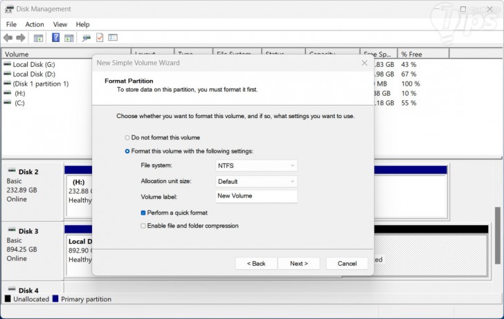Click the Disk 4 disk icon
This screenshot has width=504, height=319.
(x=12, y=289)
